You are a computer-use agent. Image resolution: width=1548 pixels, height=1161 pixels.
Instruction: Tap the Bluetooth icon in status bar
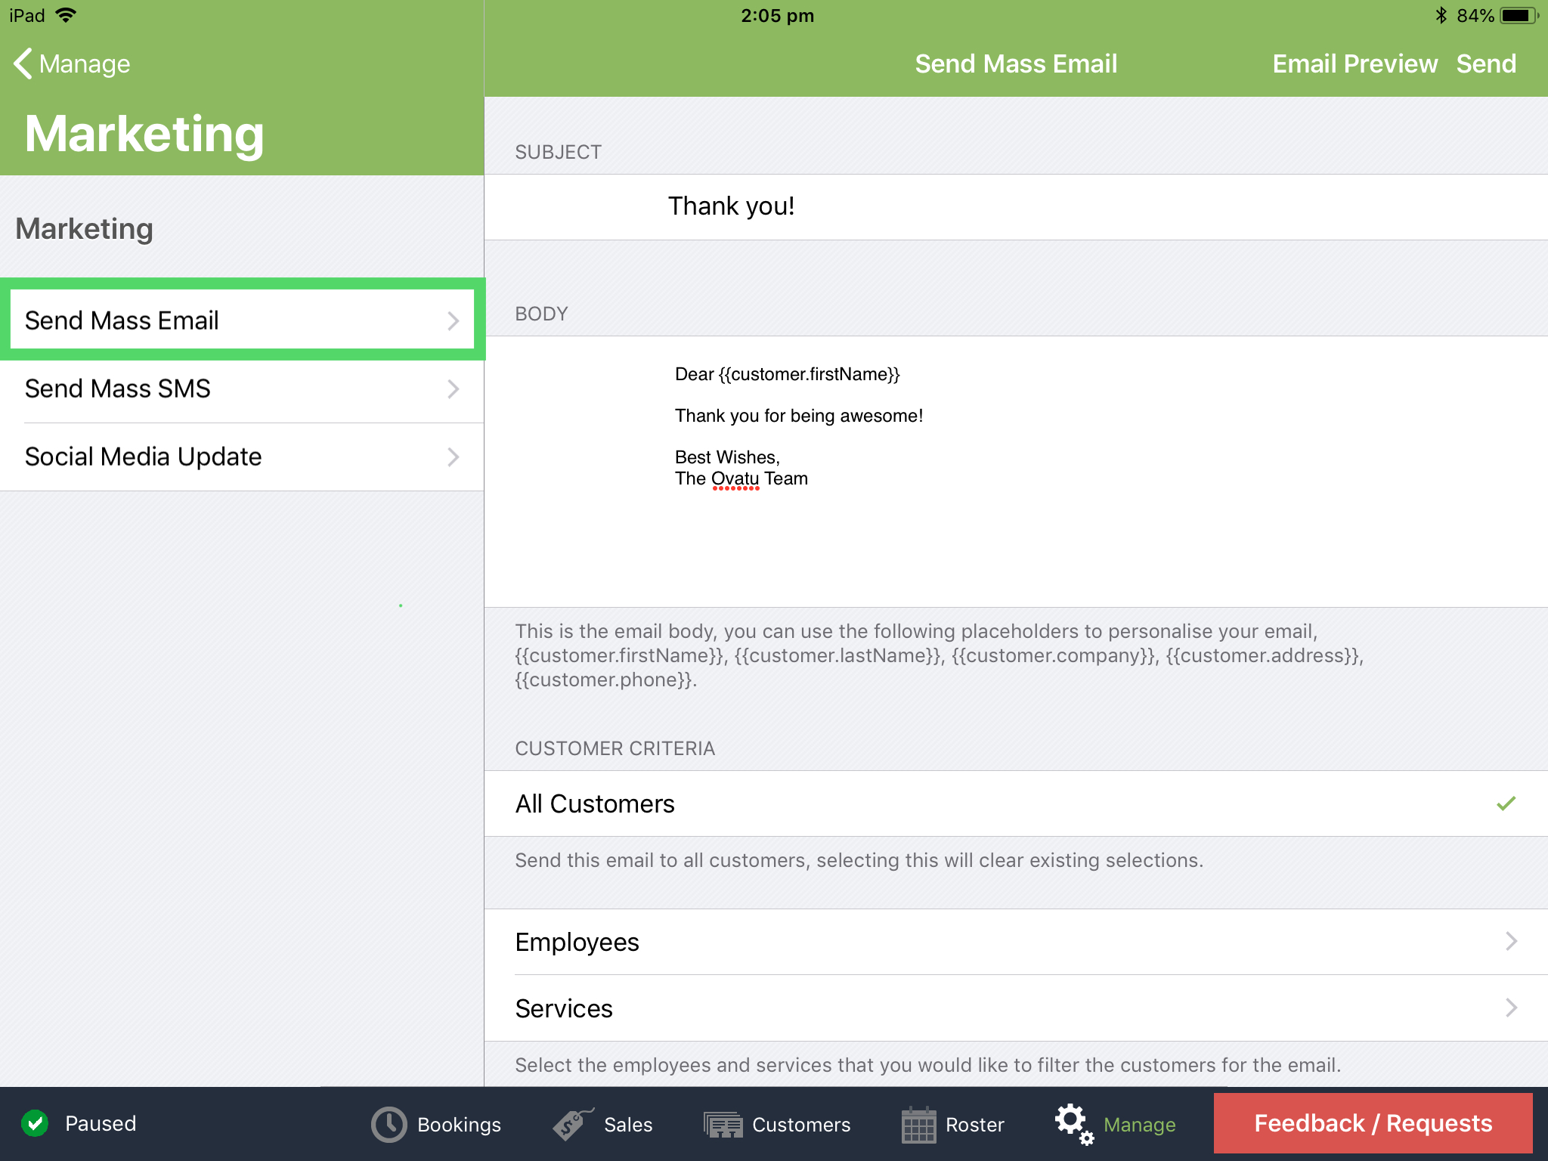tap(1441, 15)
